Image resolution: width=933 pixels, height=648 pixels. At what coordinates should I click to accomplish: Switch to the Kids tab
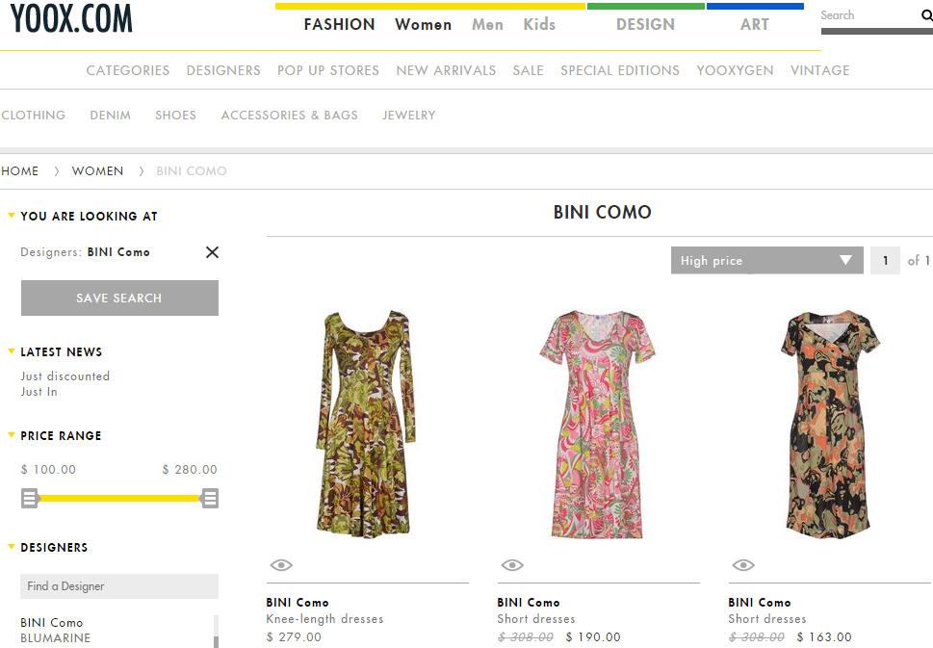(539, 24)
